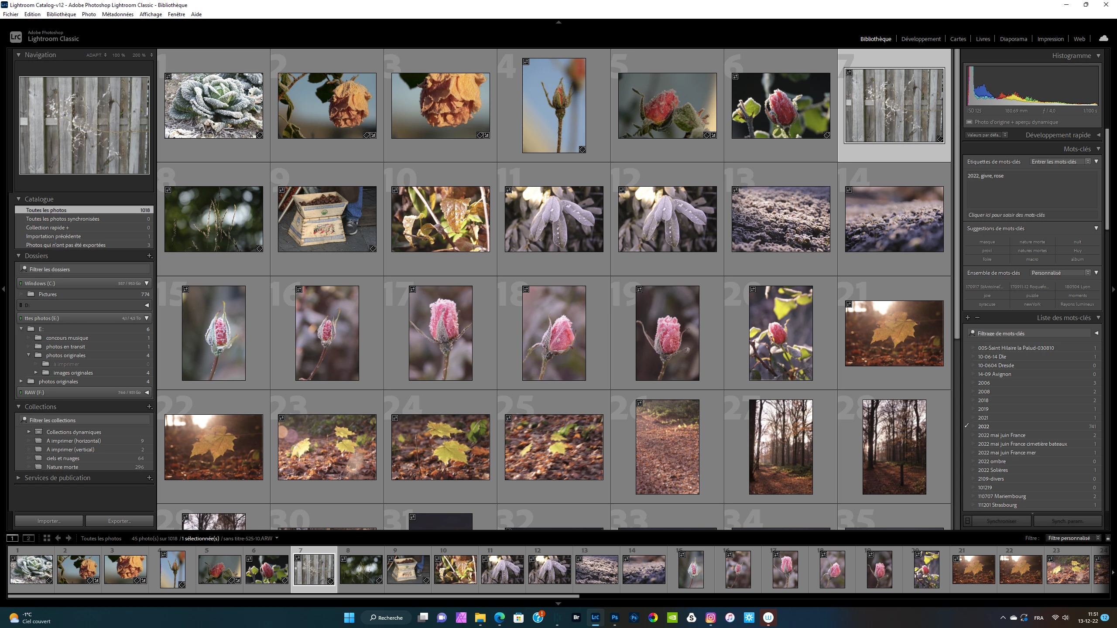This screenshot has height=628, width=1117.
Task: Toggle the auto-sync switch beside Synchroniser
Action: (968, 521)
